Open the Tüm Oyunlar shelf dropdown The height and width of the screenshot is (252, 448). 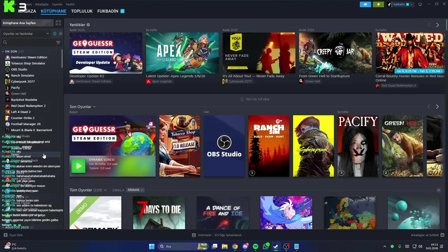[x=105, y=190]
